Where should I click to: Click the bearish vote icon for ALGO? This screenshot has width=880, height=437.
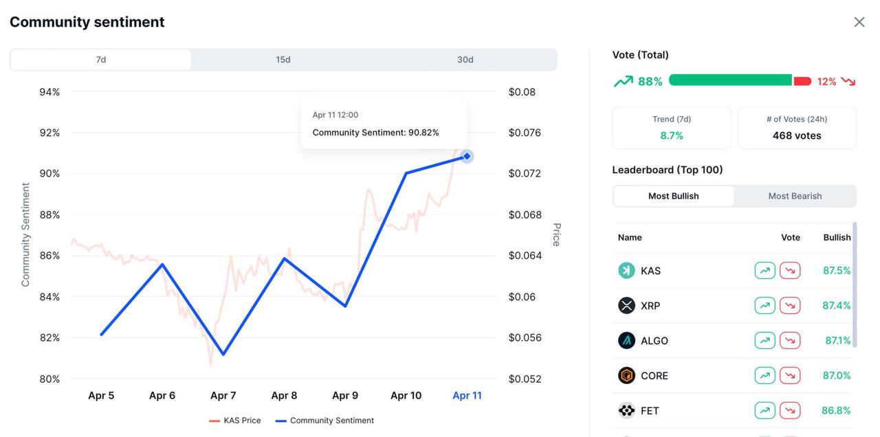tap(790, 341)
